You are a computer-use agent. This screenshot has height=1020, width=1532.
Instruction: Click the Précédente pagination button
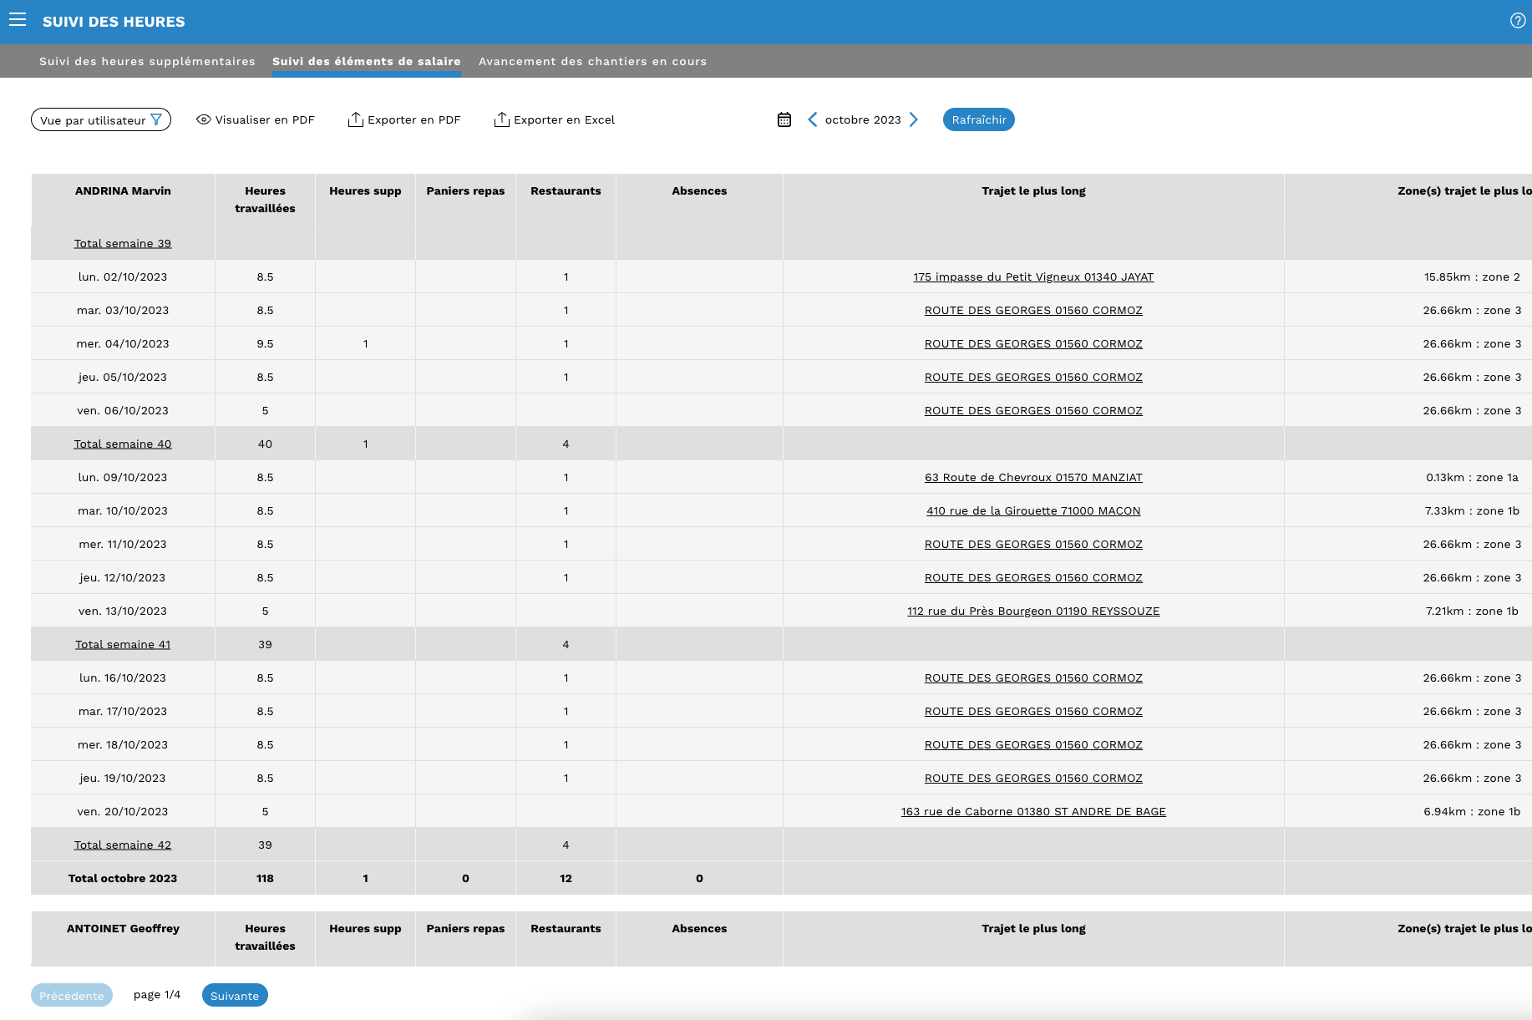72,995
